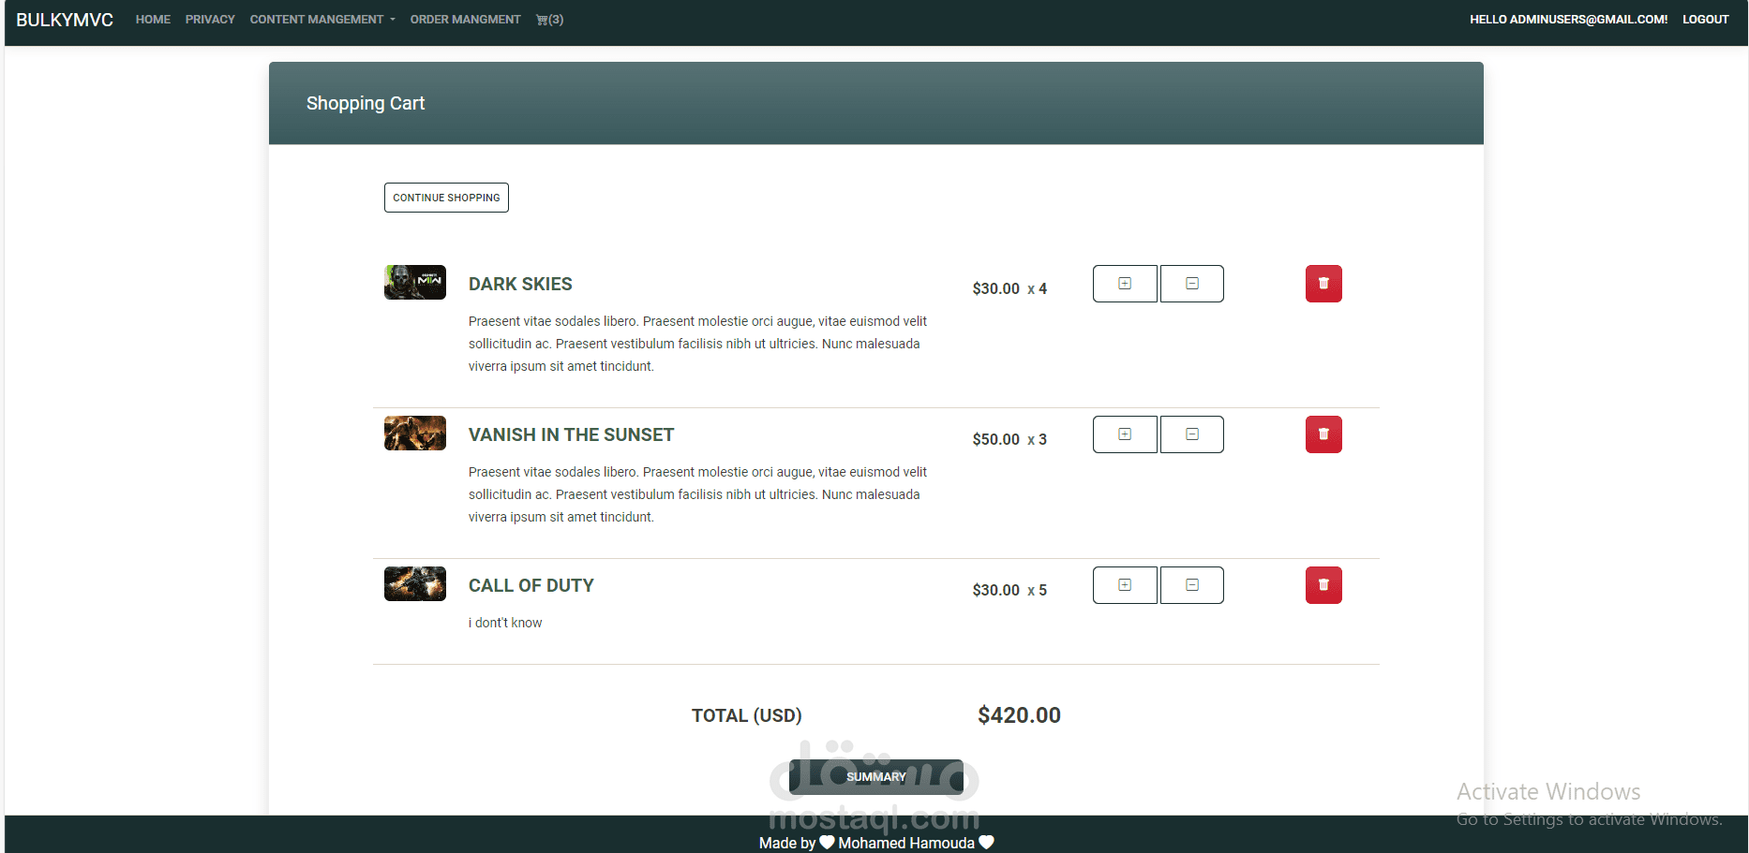Click the Made by Mohamed Hamouda footer text

876,843
